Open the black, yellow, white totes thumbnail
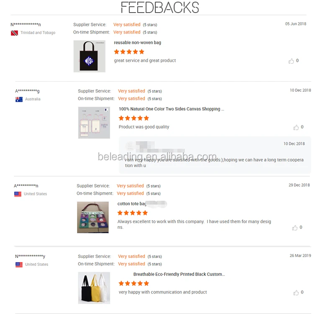The width and height of the screenshot is (314, 314). click(94, 288)
